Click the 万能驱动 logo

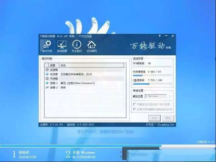[150, 46]
